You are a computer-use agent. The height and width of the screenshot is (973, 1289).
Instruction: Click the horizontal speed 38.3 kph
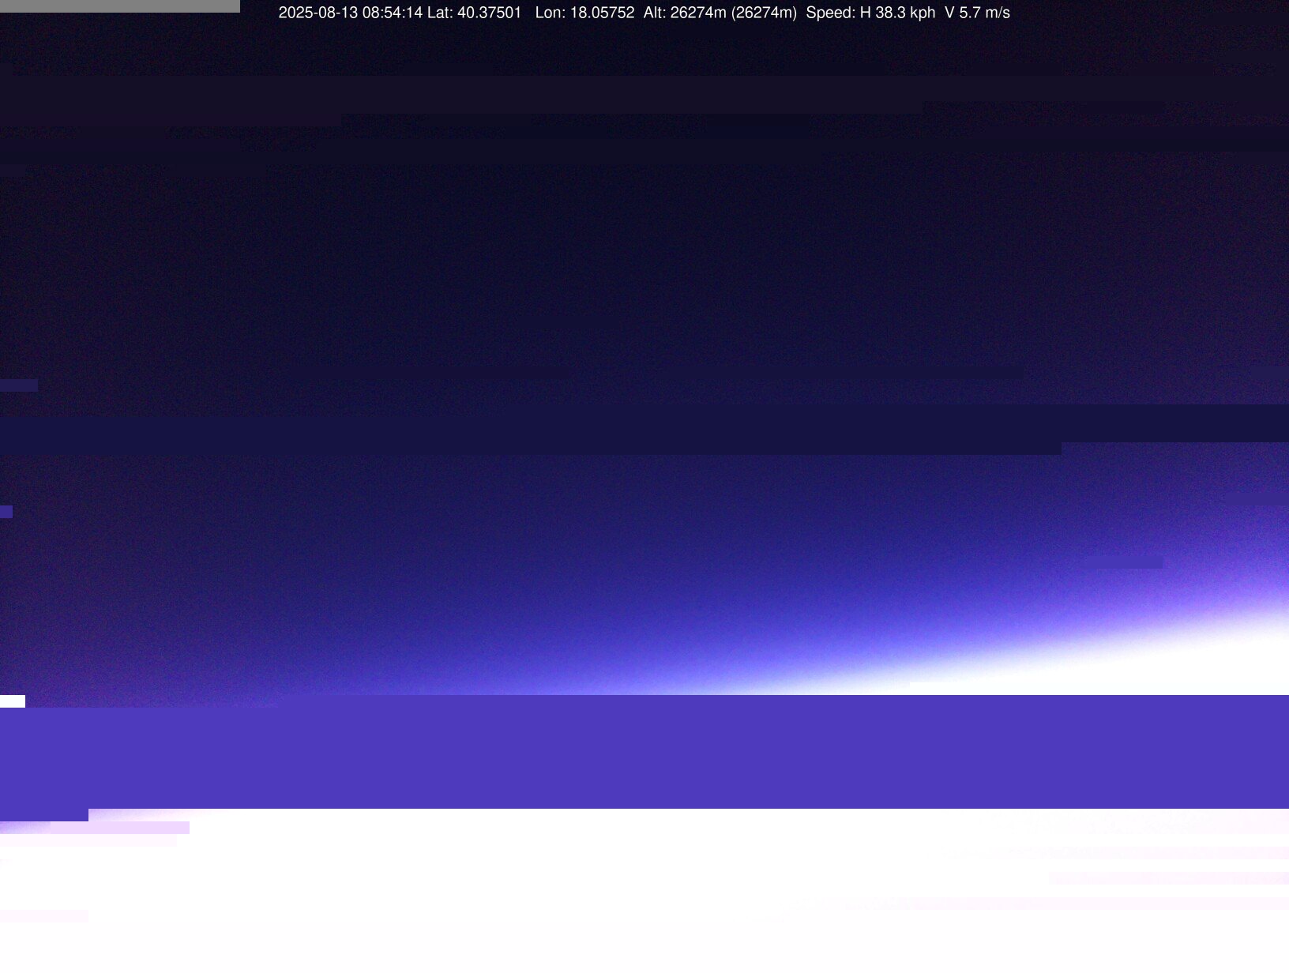pyautogui.click(x=905, y=13)
